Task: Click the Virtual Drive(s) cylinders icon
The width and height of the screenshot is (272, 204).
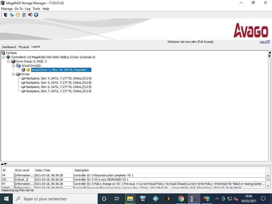Action: [x=18, y=66]
